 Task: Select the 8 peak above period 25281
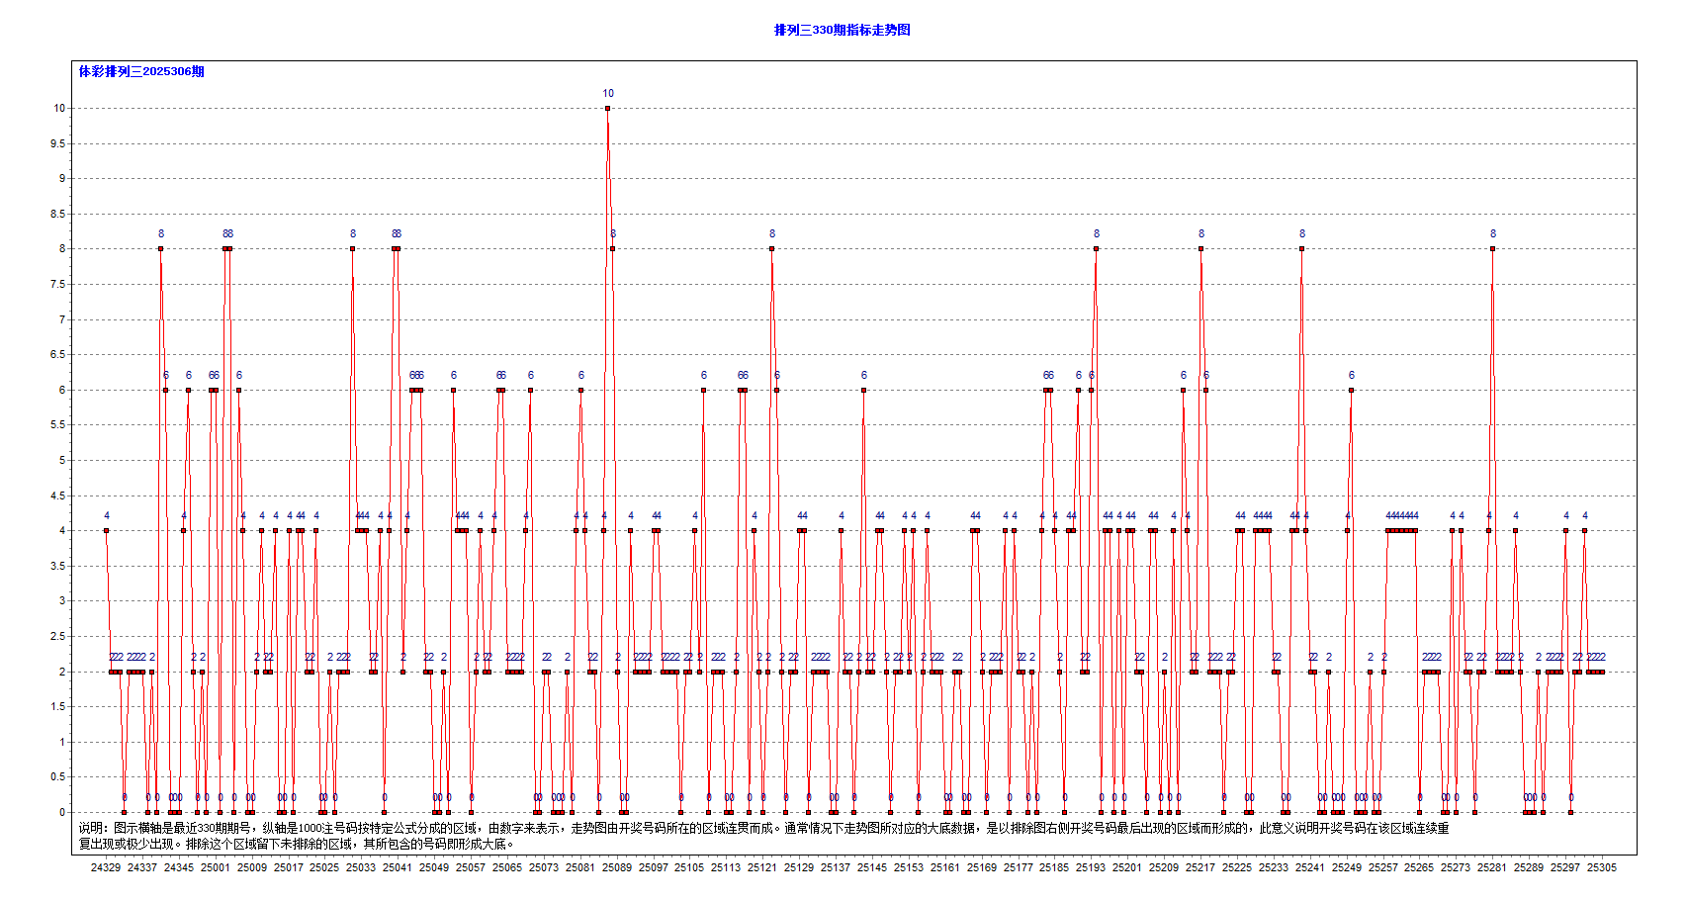[x=1492, y=249]
